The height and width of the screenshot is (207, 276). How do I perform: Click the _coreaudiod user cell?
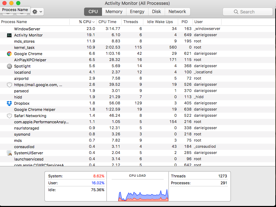[205, 146]
